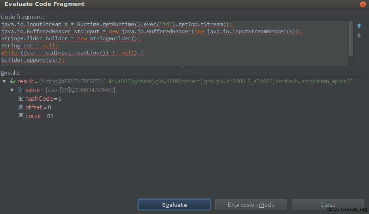Select the uid=1000(system) result string
The image size is (369, 214).
tap(228, 81)
